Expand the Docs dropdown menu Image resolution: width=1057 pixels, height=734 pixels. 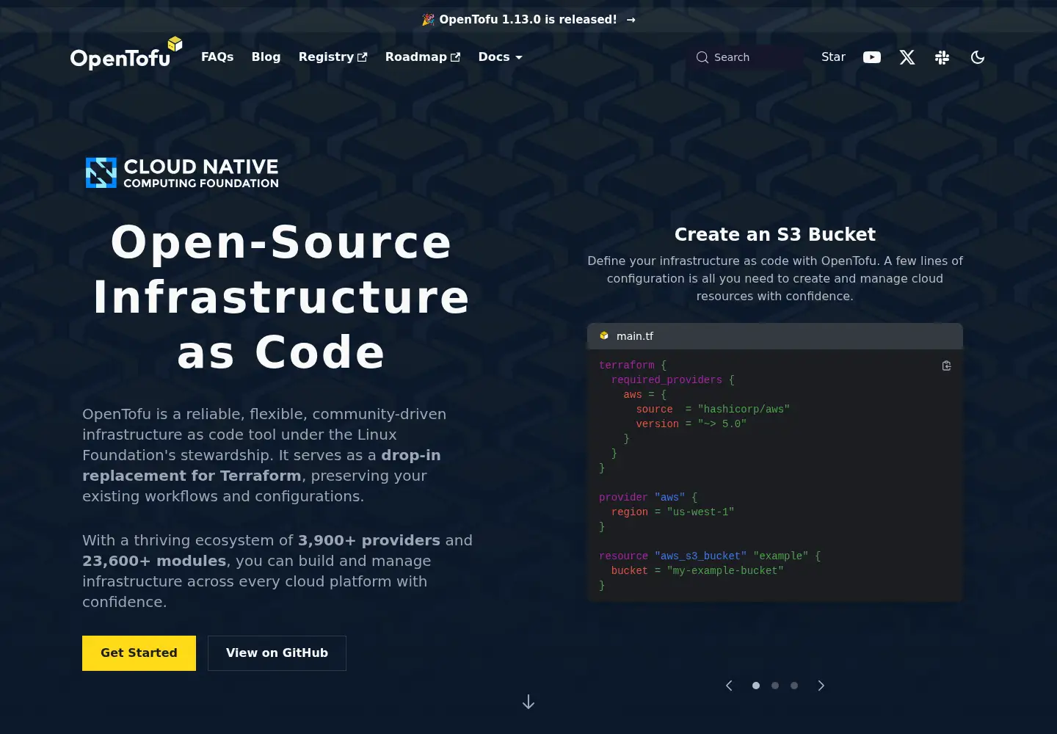tap(501, 57)
